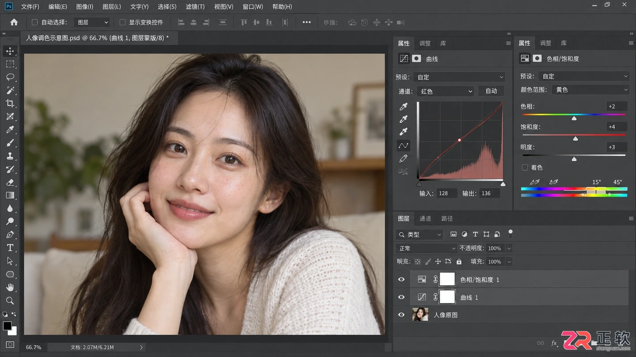Select the Lasso tool
Screen dimensions: 636x357
click(x=10, y=77)
